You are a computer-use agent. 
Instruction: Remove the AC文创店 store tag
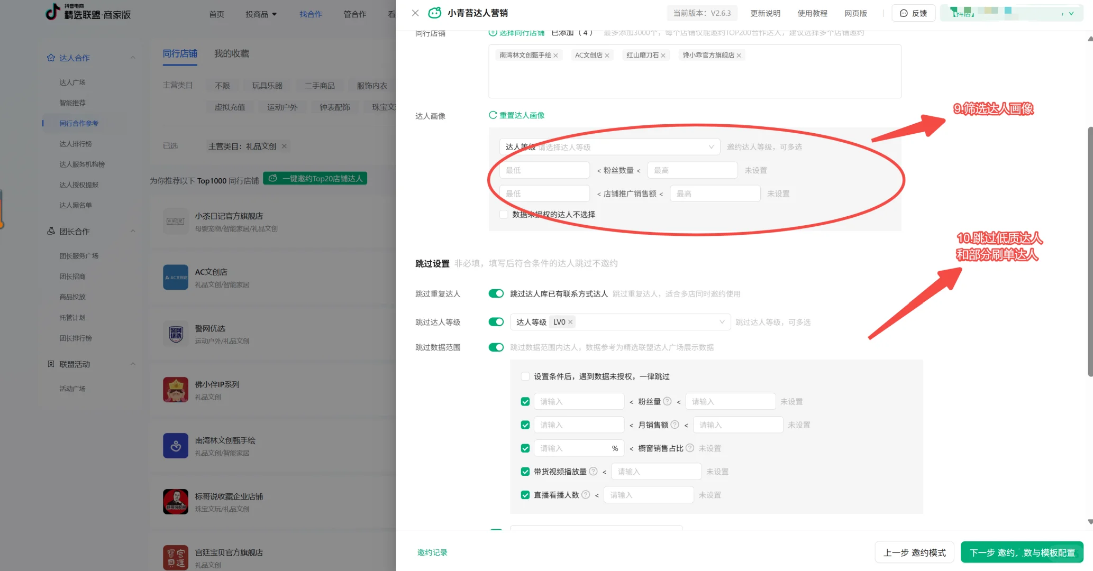tap(607, 55)
